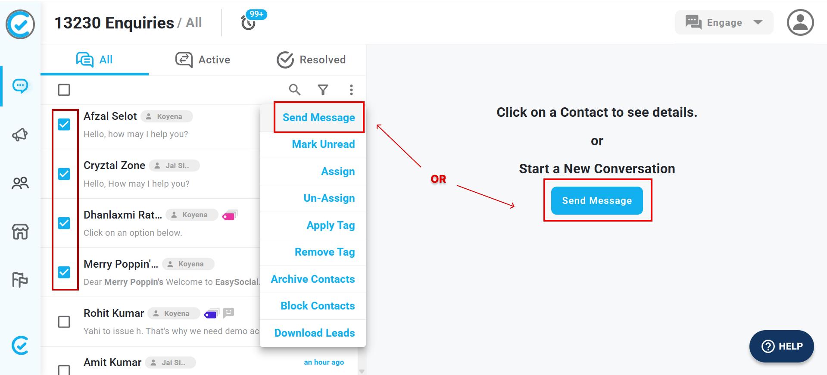Switch to the Active tab
This screenshot has width=827, height=375.
click(203, 60)
